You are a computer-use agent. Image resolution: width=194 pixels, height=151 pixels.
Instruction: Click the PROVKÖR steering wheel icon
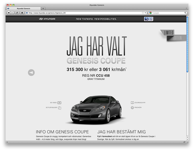click(x=132, y=108)
